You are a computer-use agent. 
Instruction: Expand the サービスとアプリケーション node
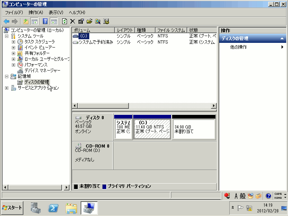pyautogui.click(x=6, y=88)
